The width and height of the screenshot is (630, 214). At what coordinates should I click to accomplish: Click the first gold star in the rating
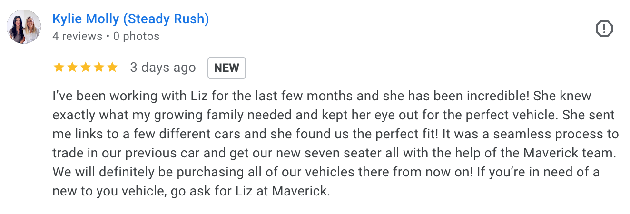(59, 68)
